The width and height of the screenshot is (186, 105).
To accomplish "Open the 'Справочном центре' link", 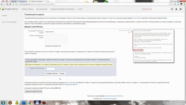I will [71, 84].
